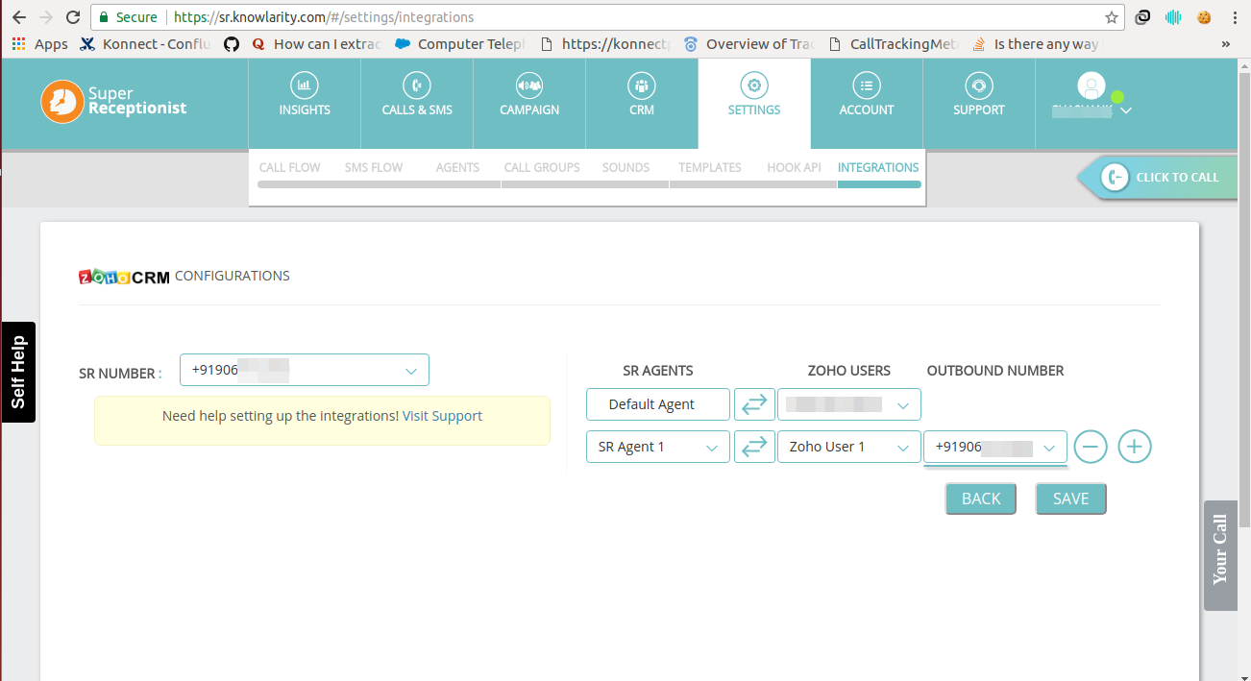The width and height of the screenshot is (1251, 681).
Task: Open the Settings gear section
Action: click(754, 103)
